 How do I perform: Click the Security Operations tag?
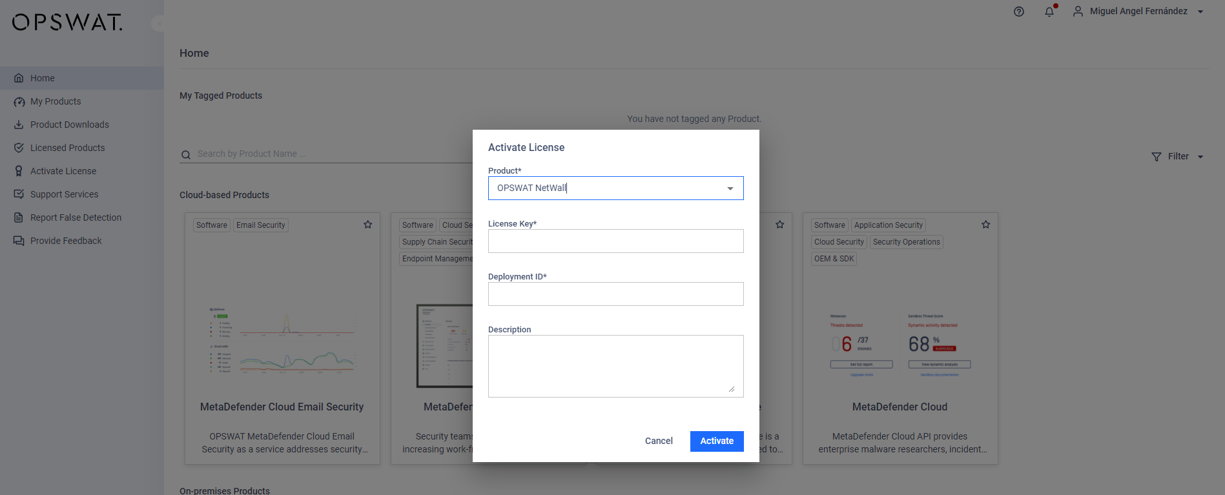tap(907, 242)
